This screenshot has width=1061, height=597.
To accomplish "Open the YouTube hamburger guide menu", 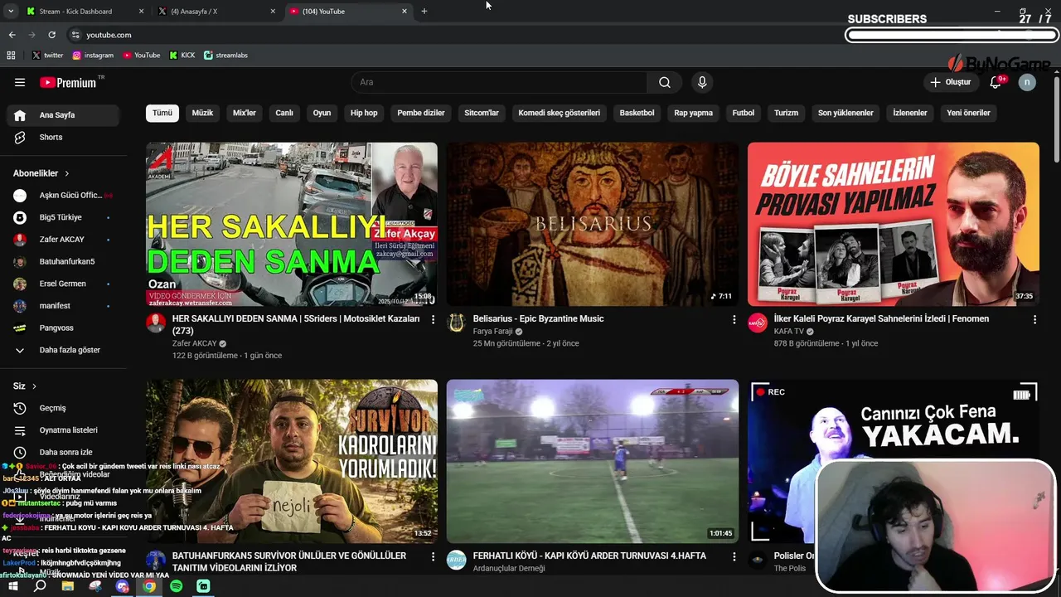I will click(20, 82).
